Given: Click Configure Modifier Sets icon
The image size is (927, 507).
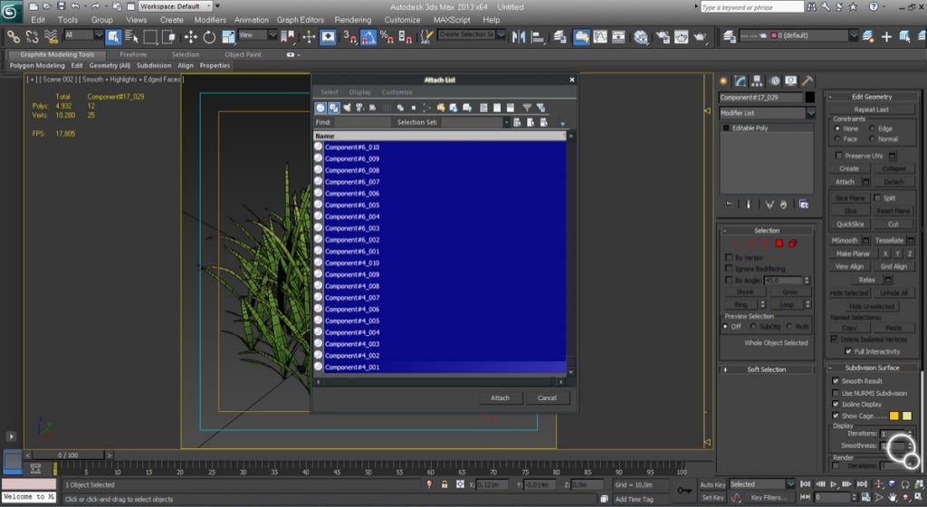Looking at the screenshot, I should pyautogui.click(x=804, y=205).
